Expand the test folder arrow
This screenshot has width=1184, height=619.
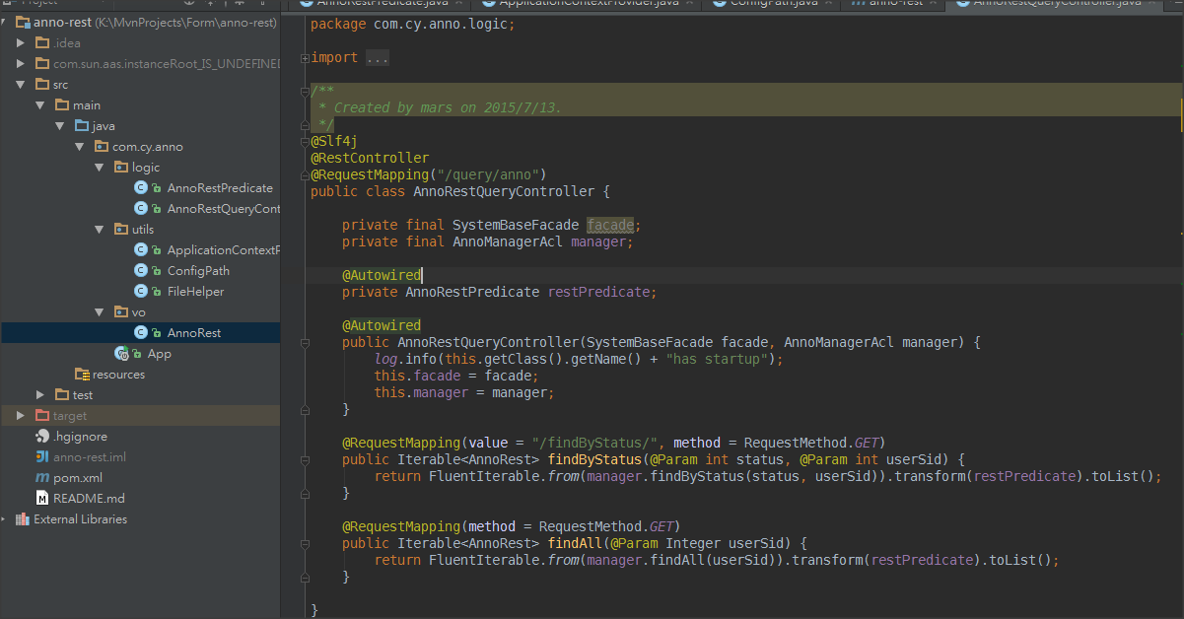(x=39, y=394)
